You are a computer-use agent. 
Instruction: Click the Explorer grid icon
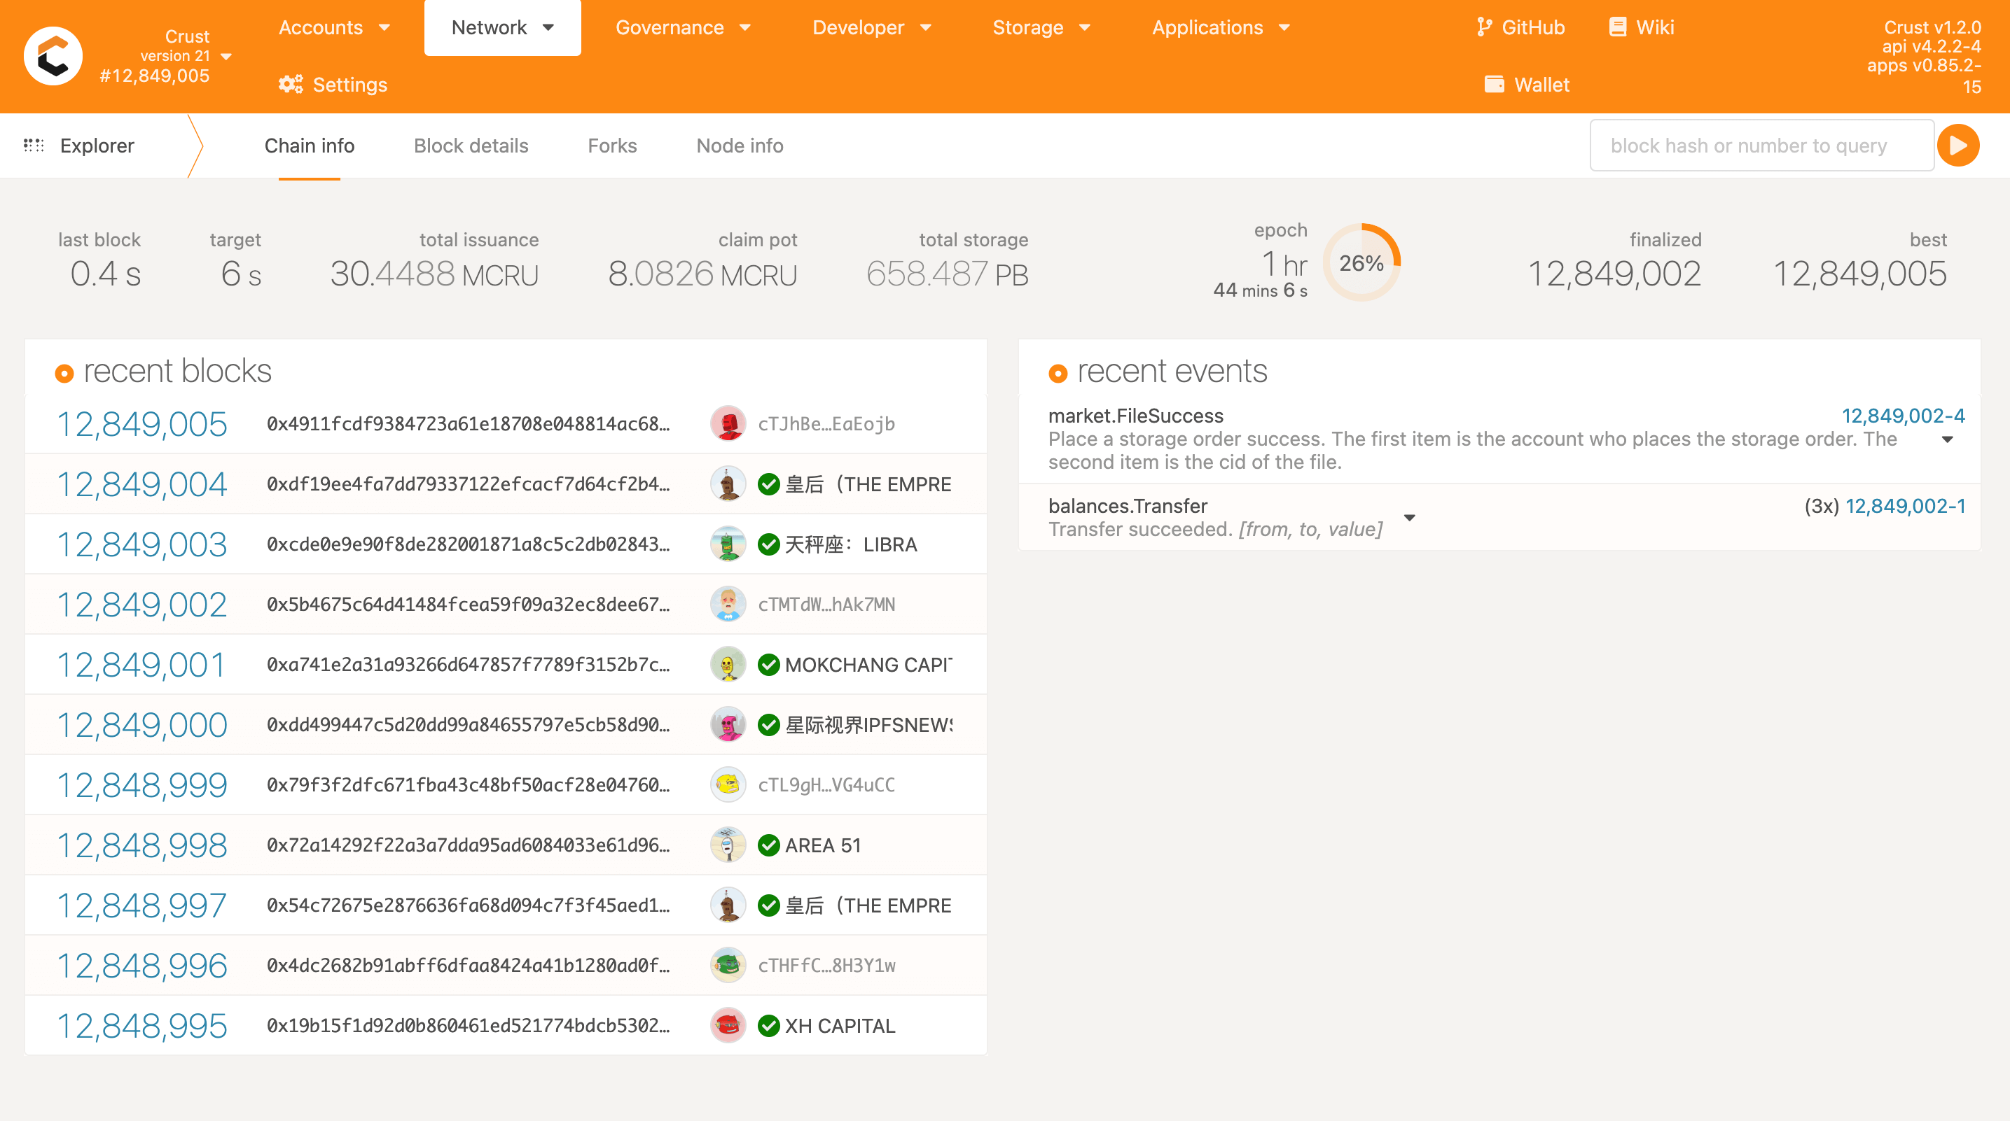click(34, 146)
